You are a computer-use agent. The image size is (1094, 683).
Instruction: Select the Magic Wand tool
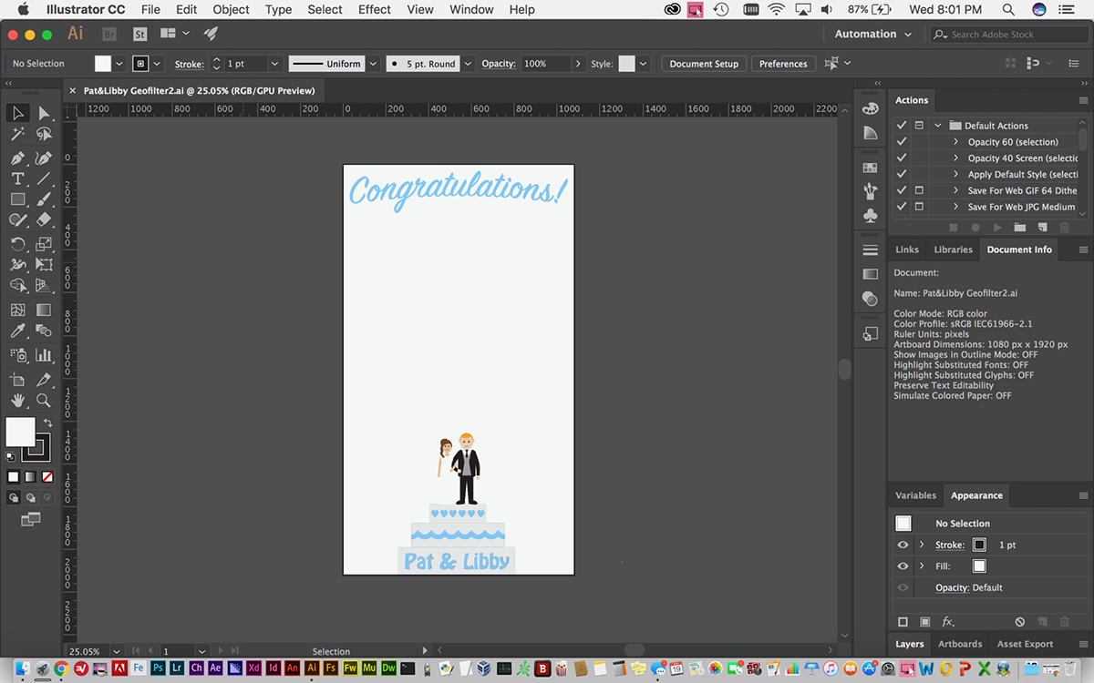(17, 135)
